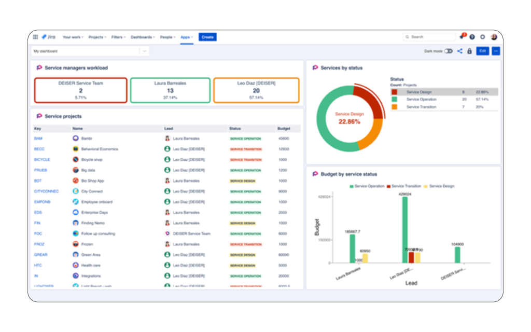This screenshot has height=332, width=531.
Task: Click into the Search field
Action: tap(430, 37)
